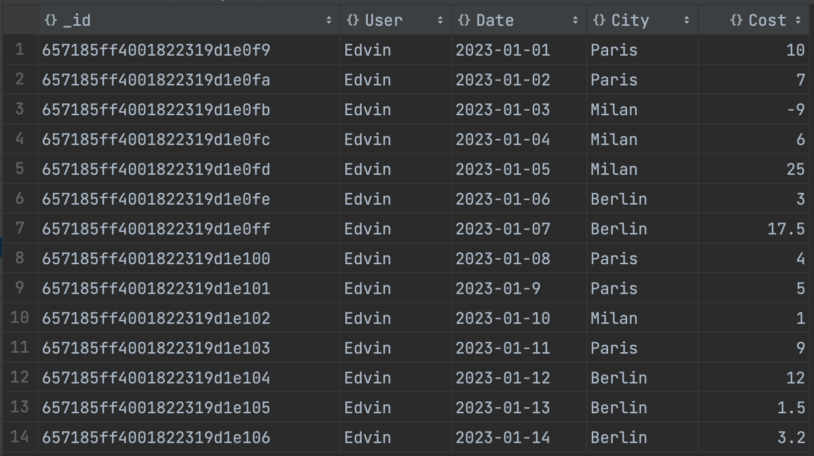Toggle sort arrows on Date column
The width and height of the screenshot is (814, 456).
[575, 20]
